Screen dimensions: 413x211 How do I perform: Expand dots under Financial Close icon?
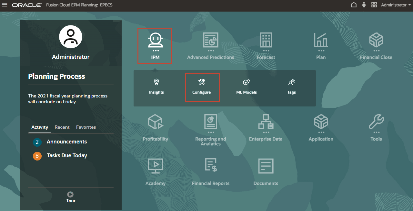[376, 50]
